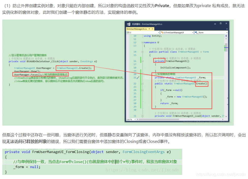The image size is (248, 179).
Task: Click '_form = null;' in bottom snippet
Action: 27,167
